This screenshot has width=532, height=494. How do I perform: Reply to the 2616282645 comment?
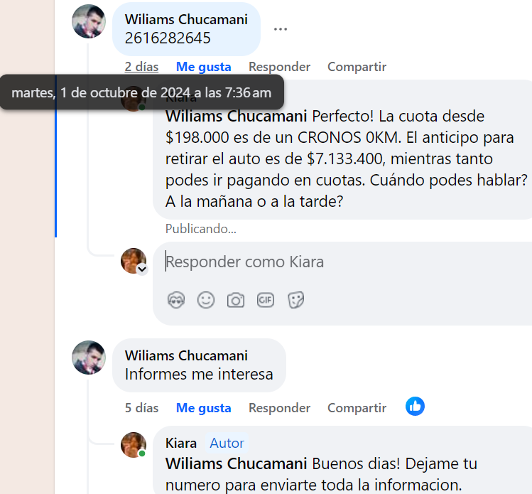pos(280,67)
